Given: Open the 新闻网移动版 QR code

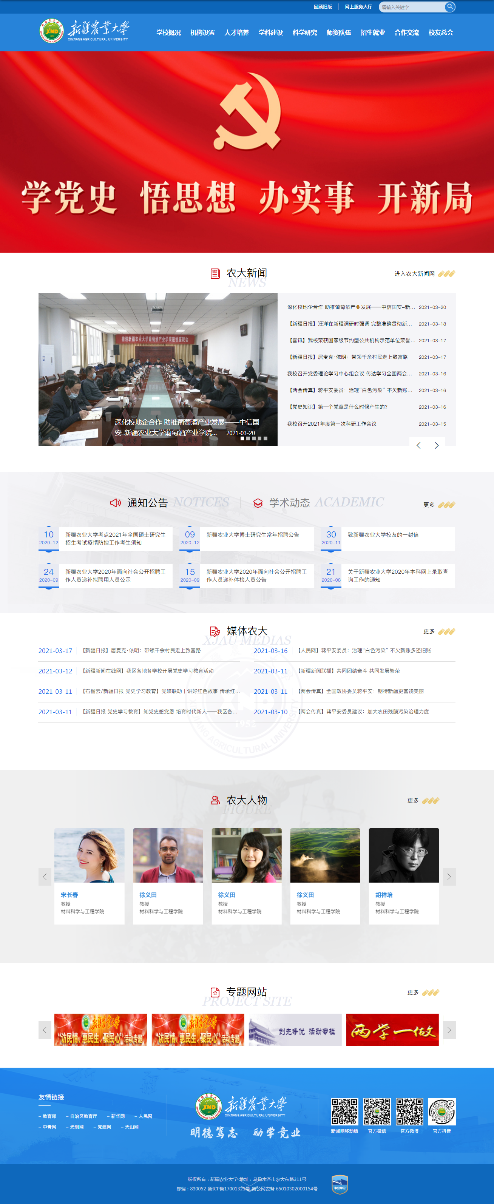Looking at the screenshot, I should click(344, 1111).
